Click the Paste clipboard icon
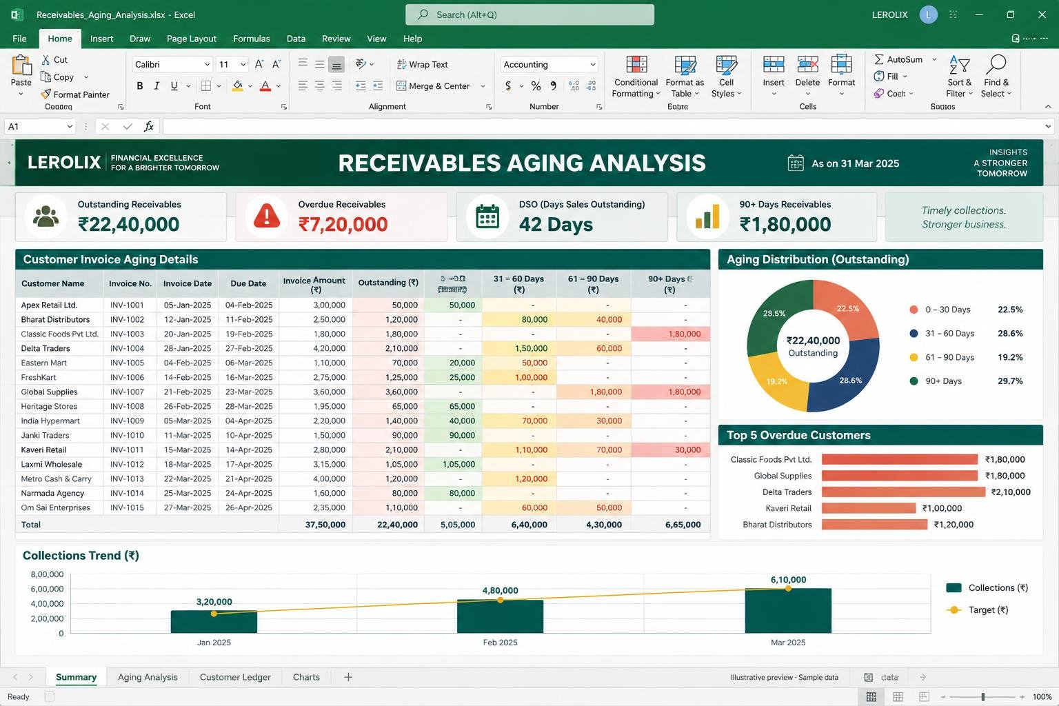 [21, 65]
